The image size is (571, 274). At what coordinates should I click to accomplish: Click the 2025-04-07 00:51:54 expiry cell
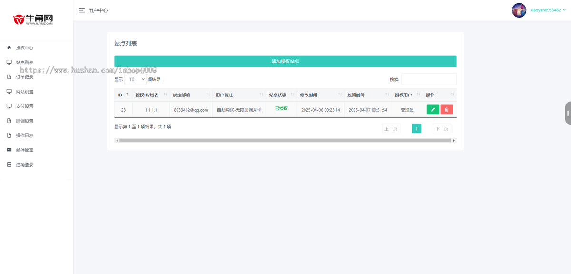point(368,110)
